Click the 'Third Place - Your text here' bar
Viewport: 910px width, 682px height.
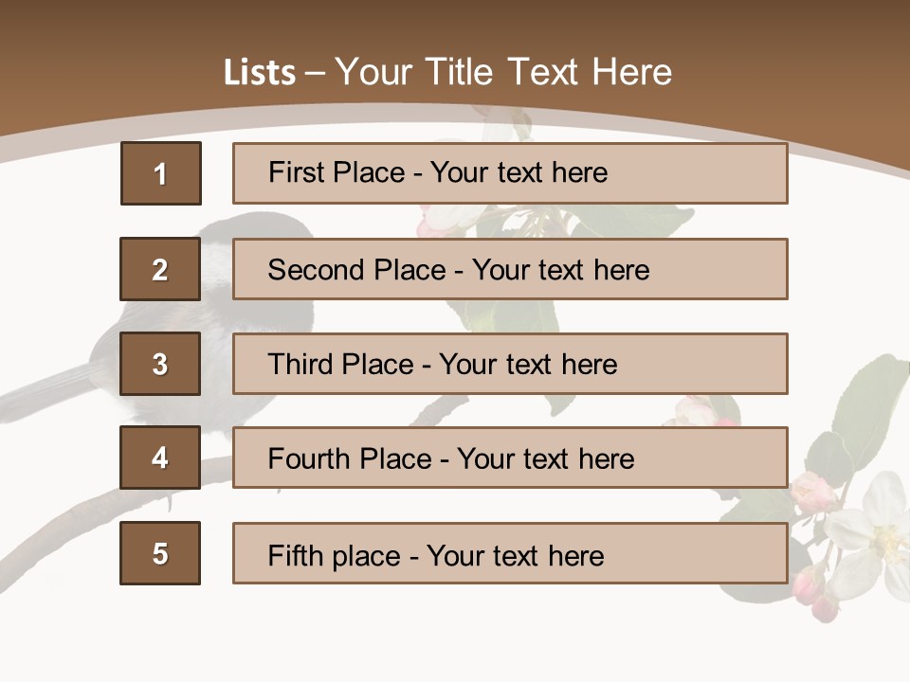click(510, 364)
